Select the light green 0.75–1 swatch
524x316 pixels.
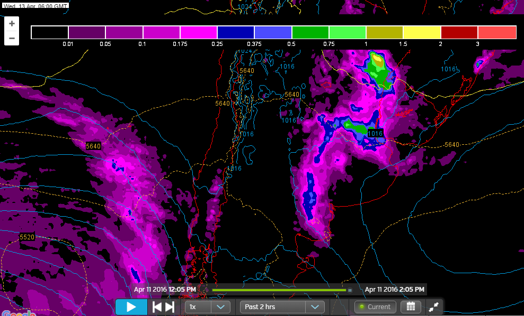(348, 32)
